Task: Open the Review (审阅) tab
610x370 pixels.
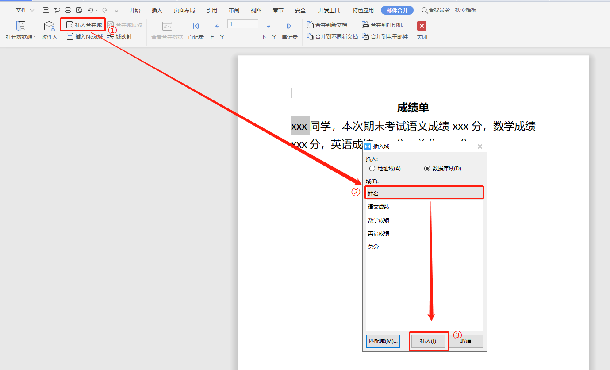Action: click(x=234, y=10)
